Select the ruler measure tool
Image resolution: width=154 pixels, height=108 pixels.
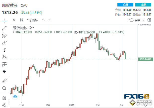pyautogui.click(x=4, y=81)
